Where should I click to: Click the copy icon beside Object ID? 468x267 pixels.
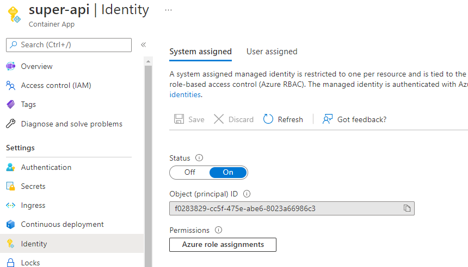pyautogui.click(x=407, y=208)
